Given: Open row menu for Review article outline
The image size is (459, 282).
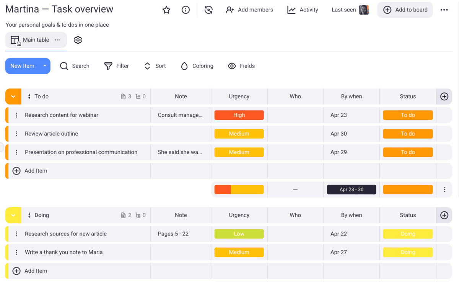Looking at the screenshot, I should coord(16,134).
